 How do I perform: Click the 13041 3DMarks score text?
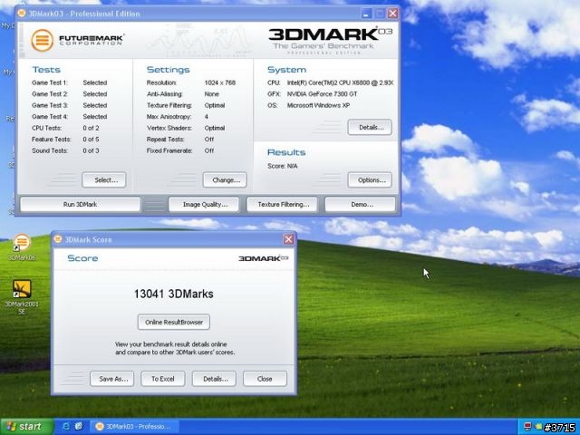click(173, 294)
